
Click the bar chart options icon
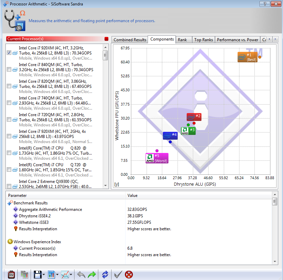[51, 275]
